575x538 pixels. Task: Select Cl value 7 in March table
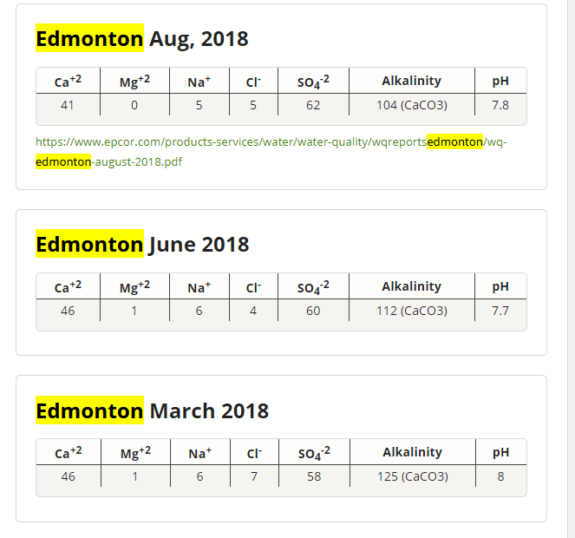coord(254,476)
